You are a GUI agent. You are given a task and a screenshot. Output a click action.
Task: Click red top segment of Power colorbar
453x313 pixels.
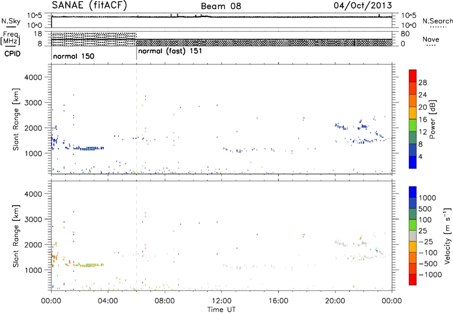click(x=413, y=76)
